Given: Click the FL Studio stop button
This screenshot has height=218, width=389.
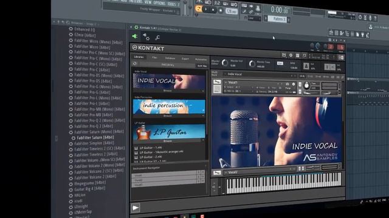Looking at the screenshot, I should [x=213, y=10].
